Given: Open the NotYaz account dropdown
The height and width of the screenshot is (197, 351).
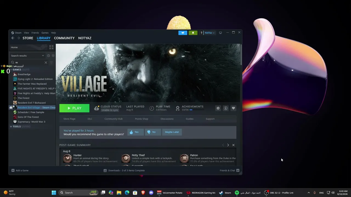Looking at the screenshot, I should coord(210,33).
